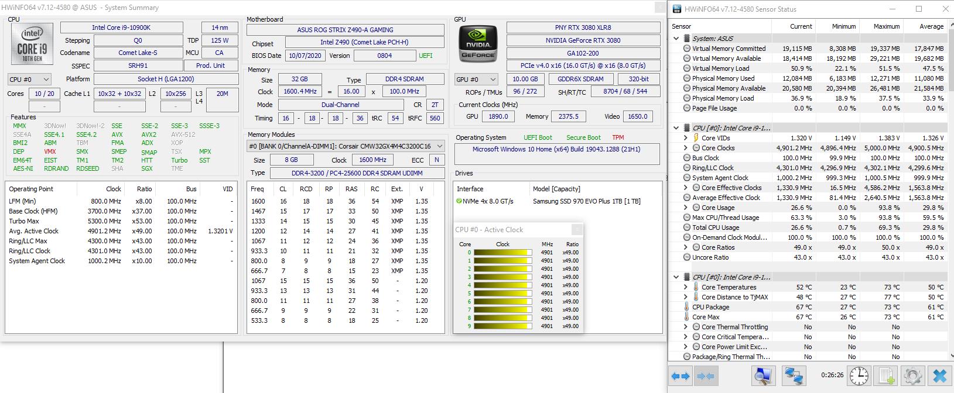Open the GPU #0 selector dropdown
Image resolution: width=954 pixels, height=393 pixels.
[x=476, y=79]
